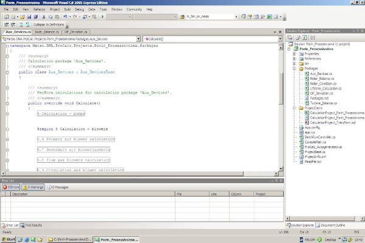
Task: Click the Increase Indent toolbar icon
Action: point(13,24)
